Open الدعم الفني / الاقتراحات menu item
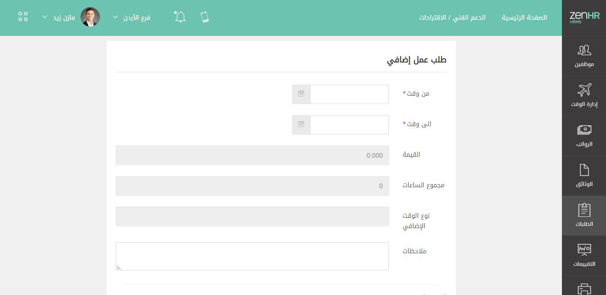Viewport: 606px width, 295px height. [x=452, y=18]
